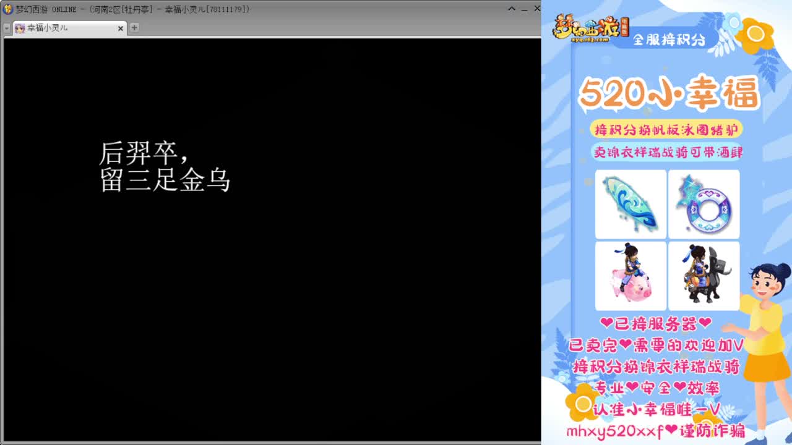Viewport: 792px width, 445px height.
Task: Open the tab list dropdown arrow
Action: pyautogui.click(x=7, y=28)
